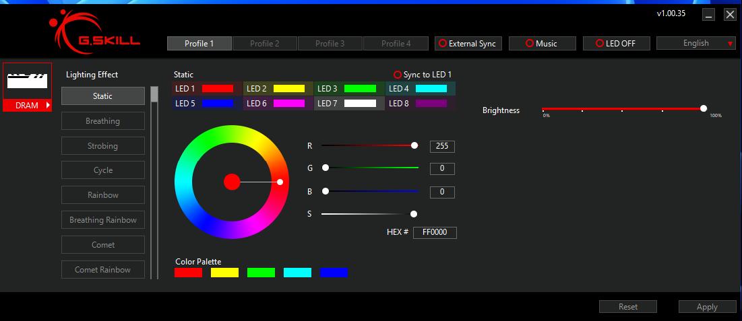Select LED 8 purple swatch
742x321 pixels.
pyautogui.click(x=431, y=103)
